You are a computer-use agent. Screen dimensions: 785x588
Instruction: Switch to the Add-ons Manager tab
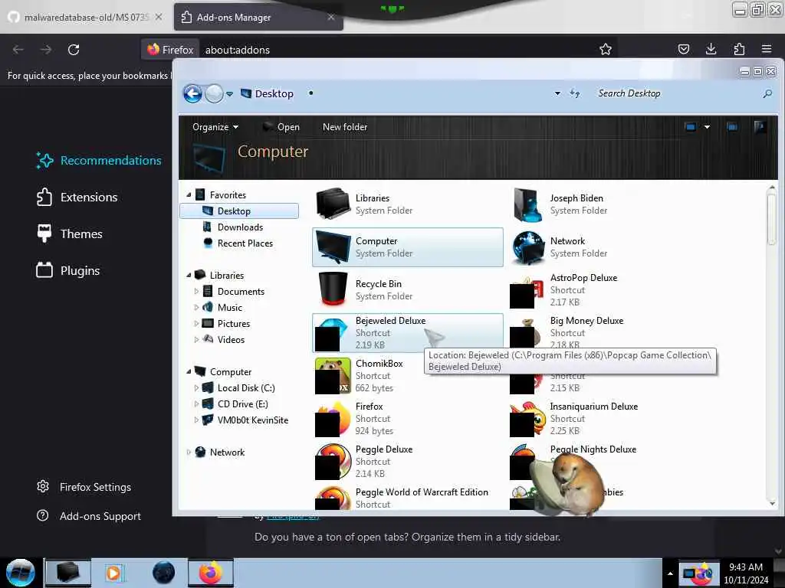tap(258, 17)
